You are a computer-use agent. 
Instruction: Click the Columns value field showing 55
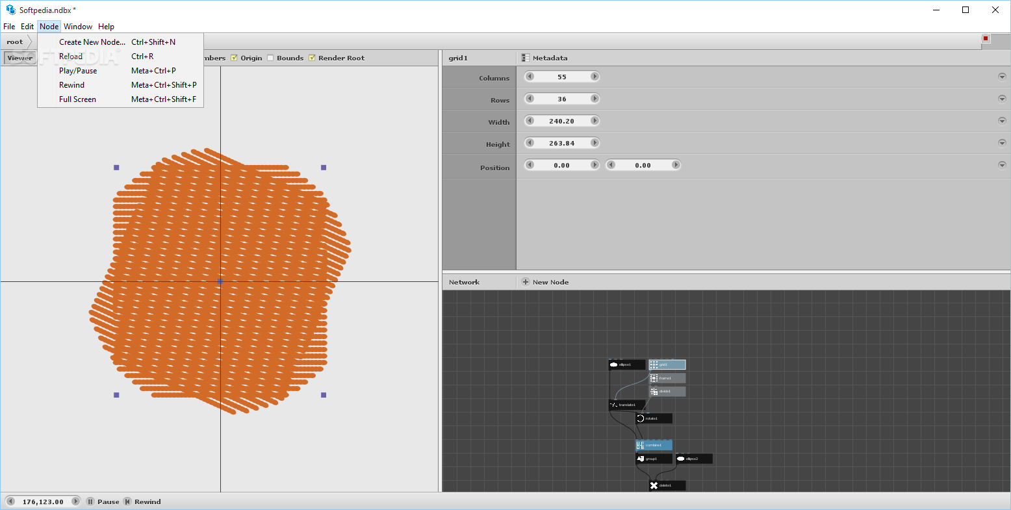coord(562,77)
